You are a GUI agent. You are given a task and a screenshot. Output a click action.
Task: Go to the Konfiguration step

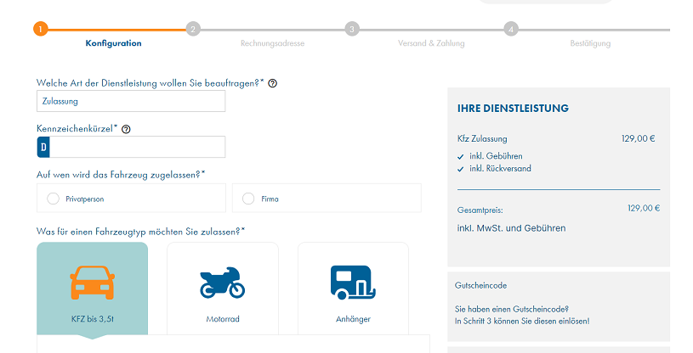click(113, 43)
